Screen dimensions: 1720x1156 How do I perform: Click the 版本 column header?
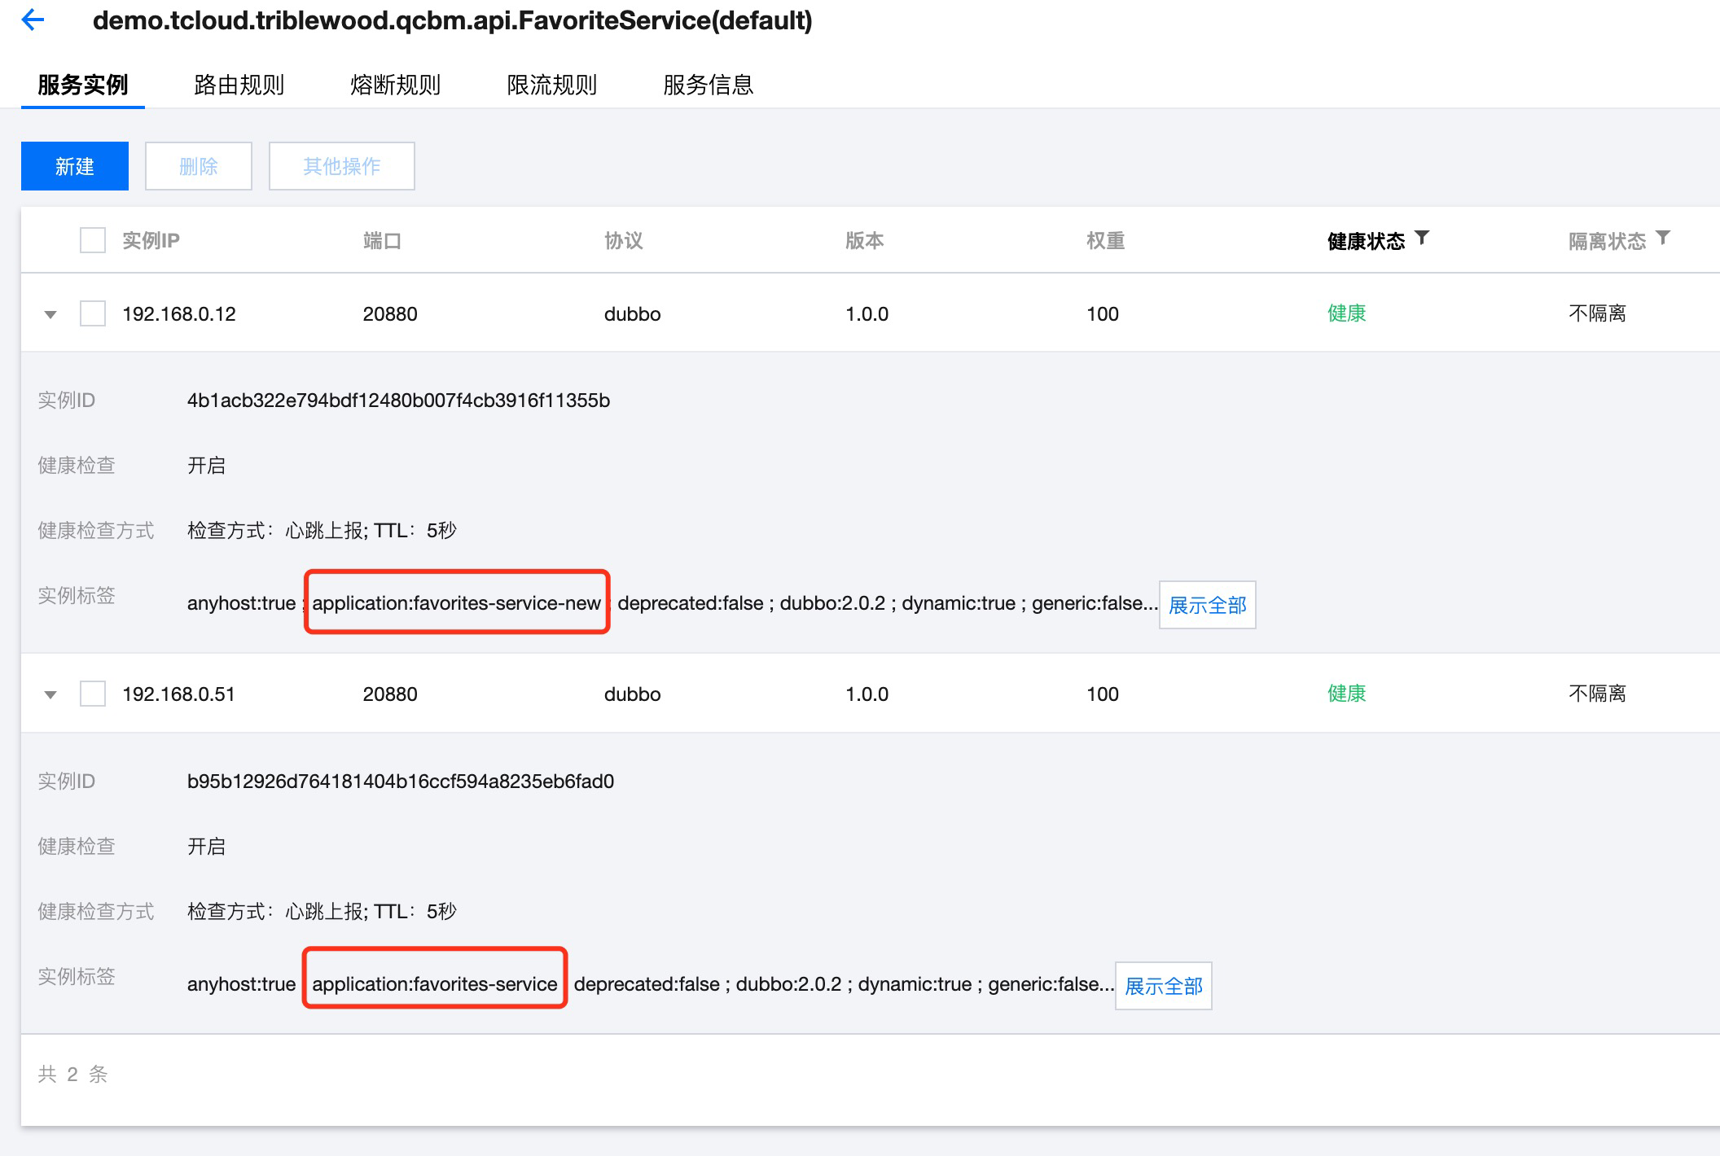865,240
